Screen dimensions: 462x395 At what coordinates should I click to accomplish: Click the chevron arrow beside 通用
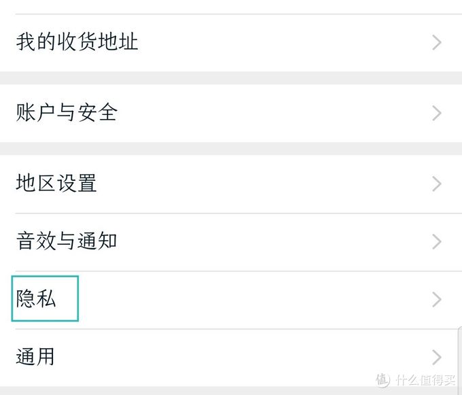(437, 357)
